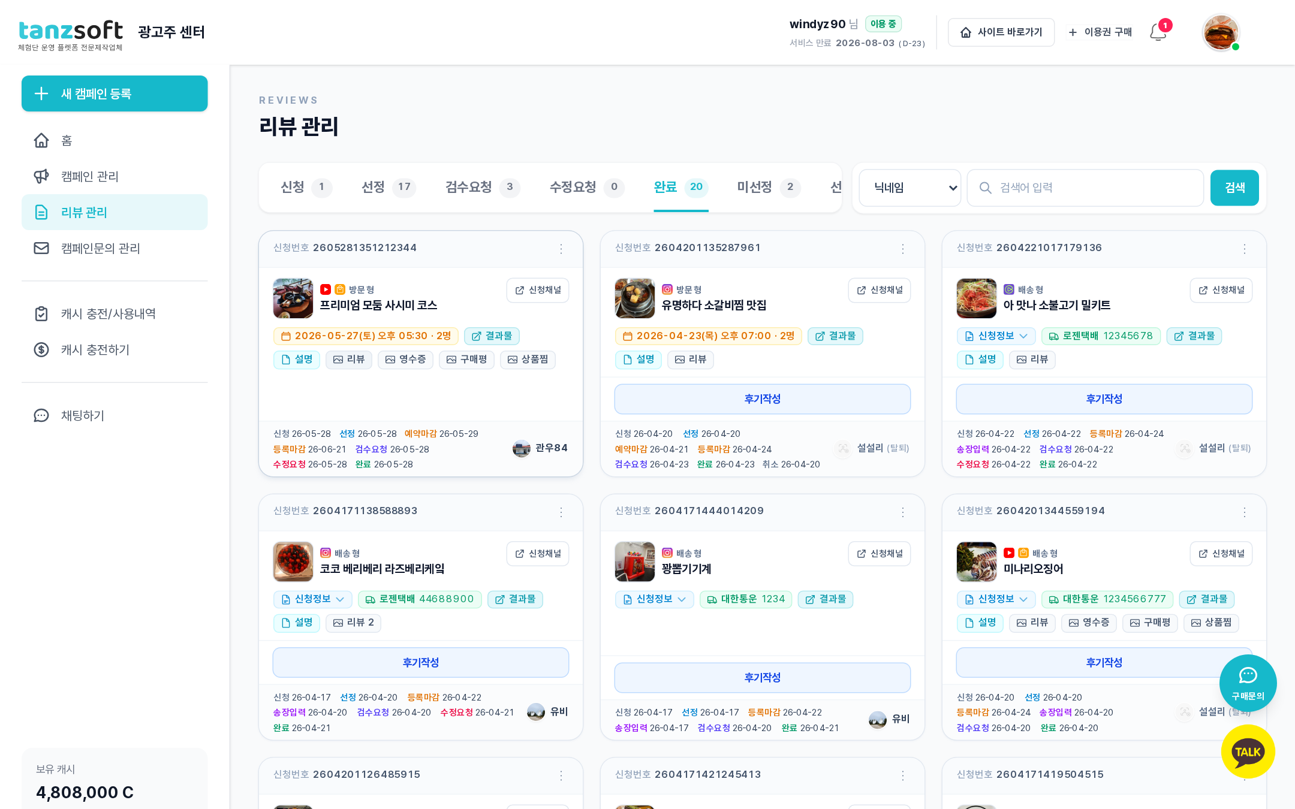
Task: Switch to the 수정요청 0 tab
Action: pyautogui.click(x=587, y=187)
